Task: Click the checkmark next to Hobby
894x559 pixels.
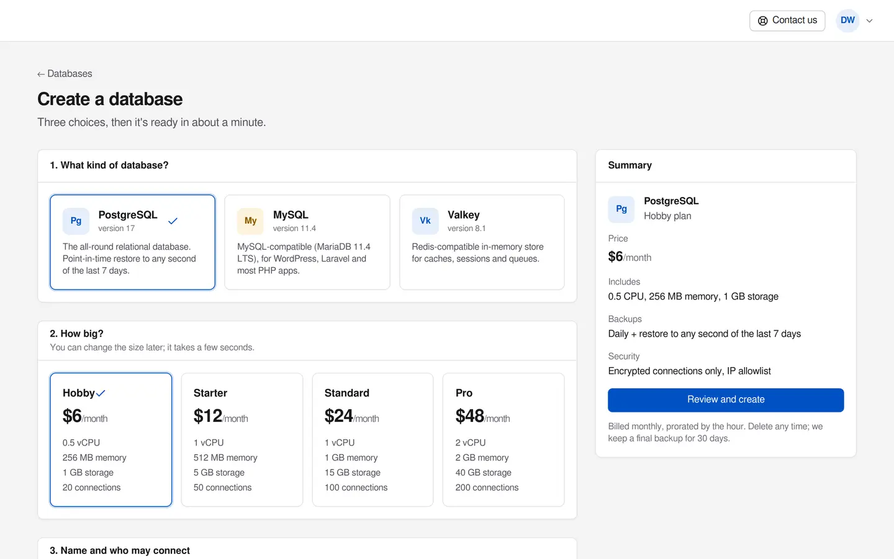Action: point(101,393)
